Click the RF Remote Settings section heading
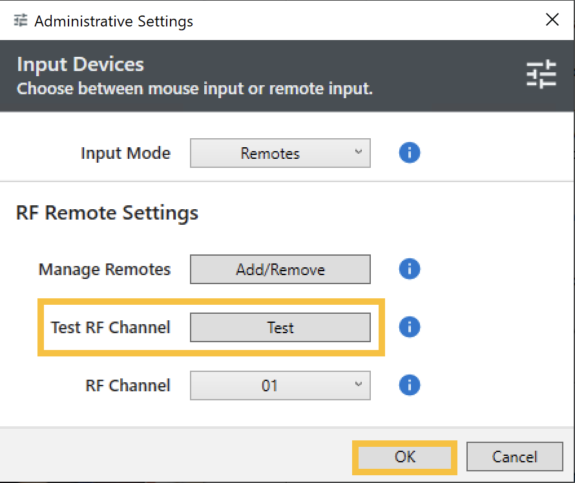The image size is (575, 483). click(x=107, y=212)
